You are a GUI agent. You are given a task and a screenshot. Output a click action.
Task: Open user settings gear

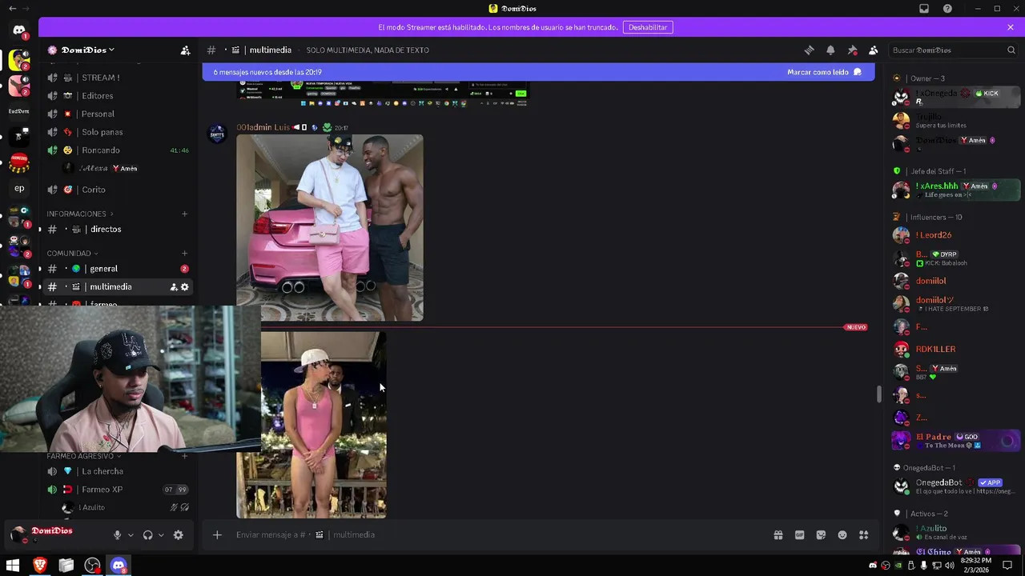coord(178,535)
